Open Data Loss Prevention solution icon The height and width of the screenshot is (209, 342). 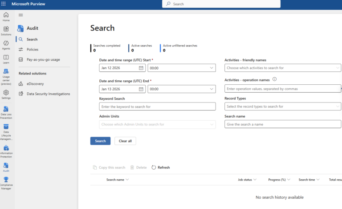[x=6, y=111]
